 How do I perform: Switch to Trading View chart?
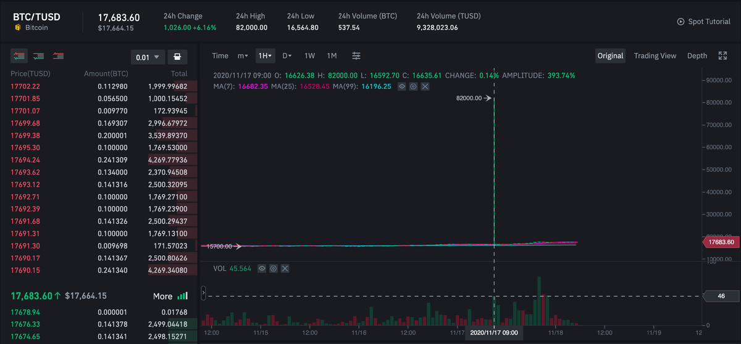655,55
